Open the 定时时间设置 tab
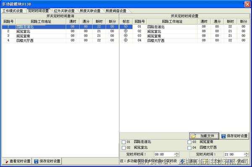 tap(38, 11)
